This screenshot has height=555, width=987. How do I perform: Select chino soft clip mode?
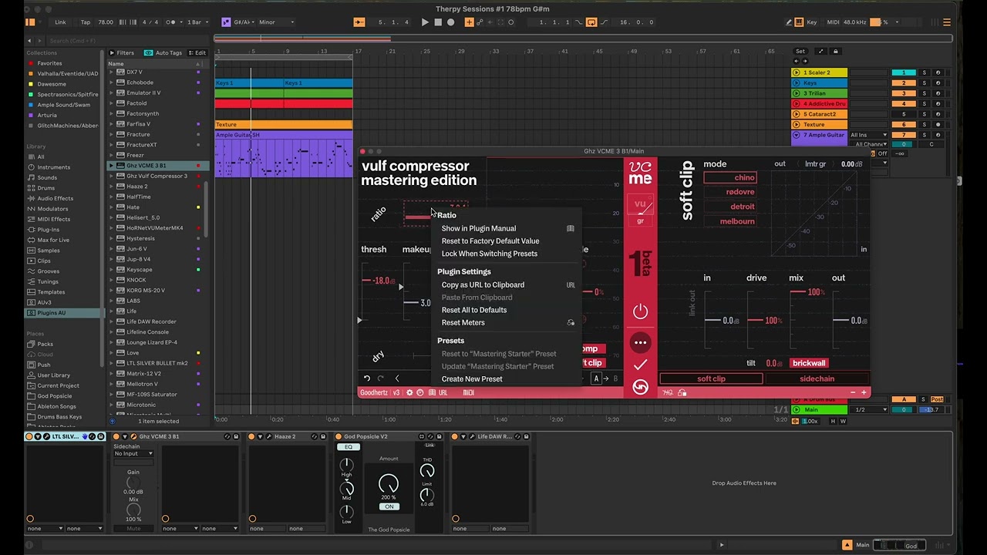[729, 177]
